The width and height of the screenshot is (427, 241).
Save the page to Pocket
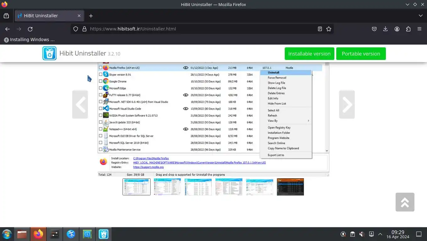[374, 29]
